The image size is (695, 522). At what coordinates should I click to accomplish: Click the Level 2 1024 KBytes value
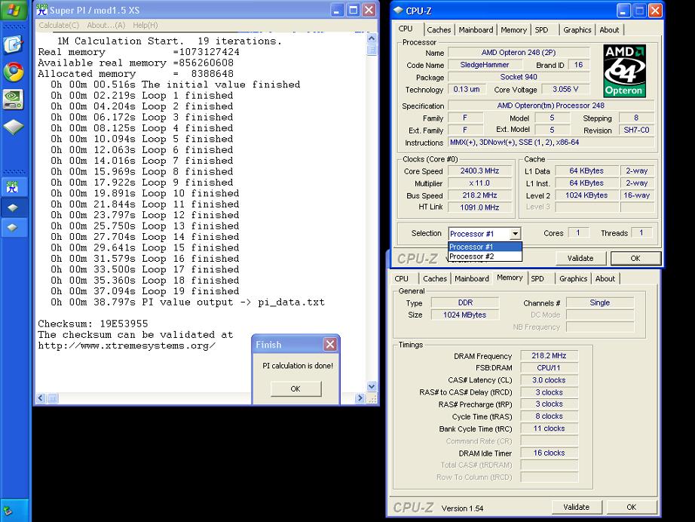pyautogui.click(x=586, y=195)
